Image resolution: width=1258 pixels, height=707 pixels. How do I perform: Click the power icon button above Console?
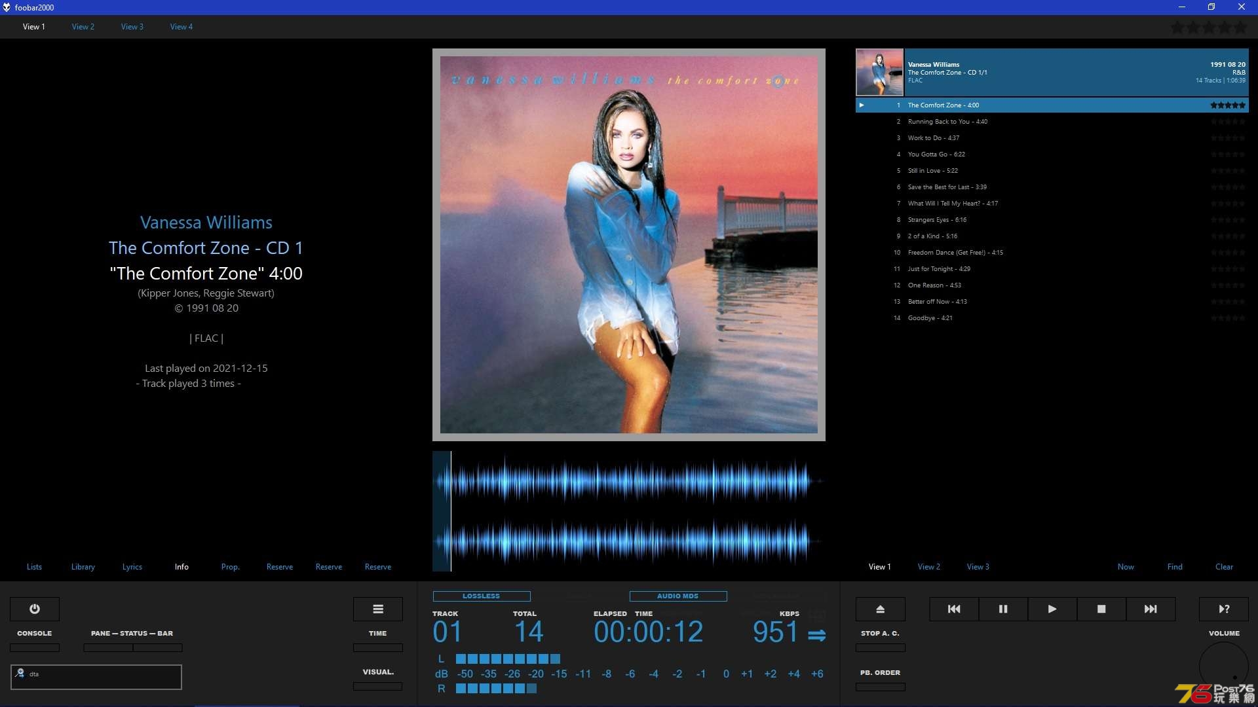pyautogui.click(x=35, y=609)
